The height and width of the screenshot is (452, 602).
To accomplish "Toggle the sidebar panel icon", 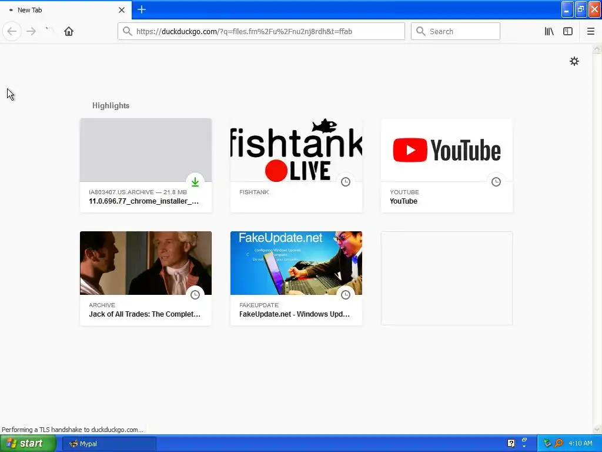I will pos(568,31).
